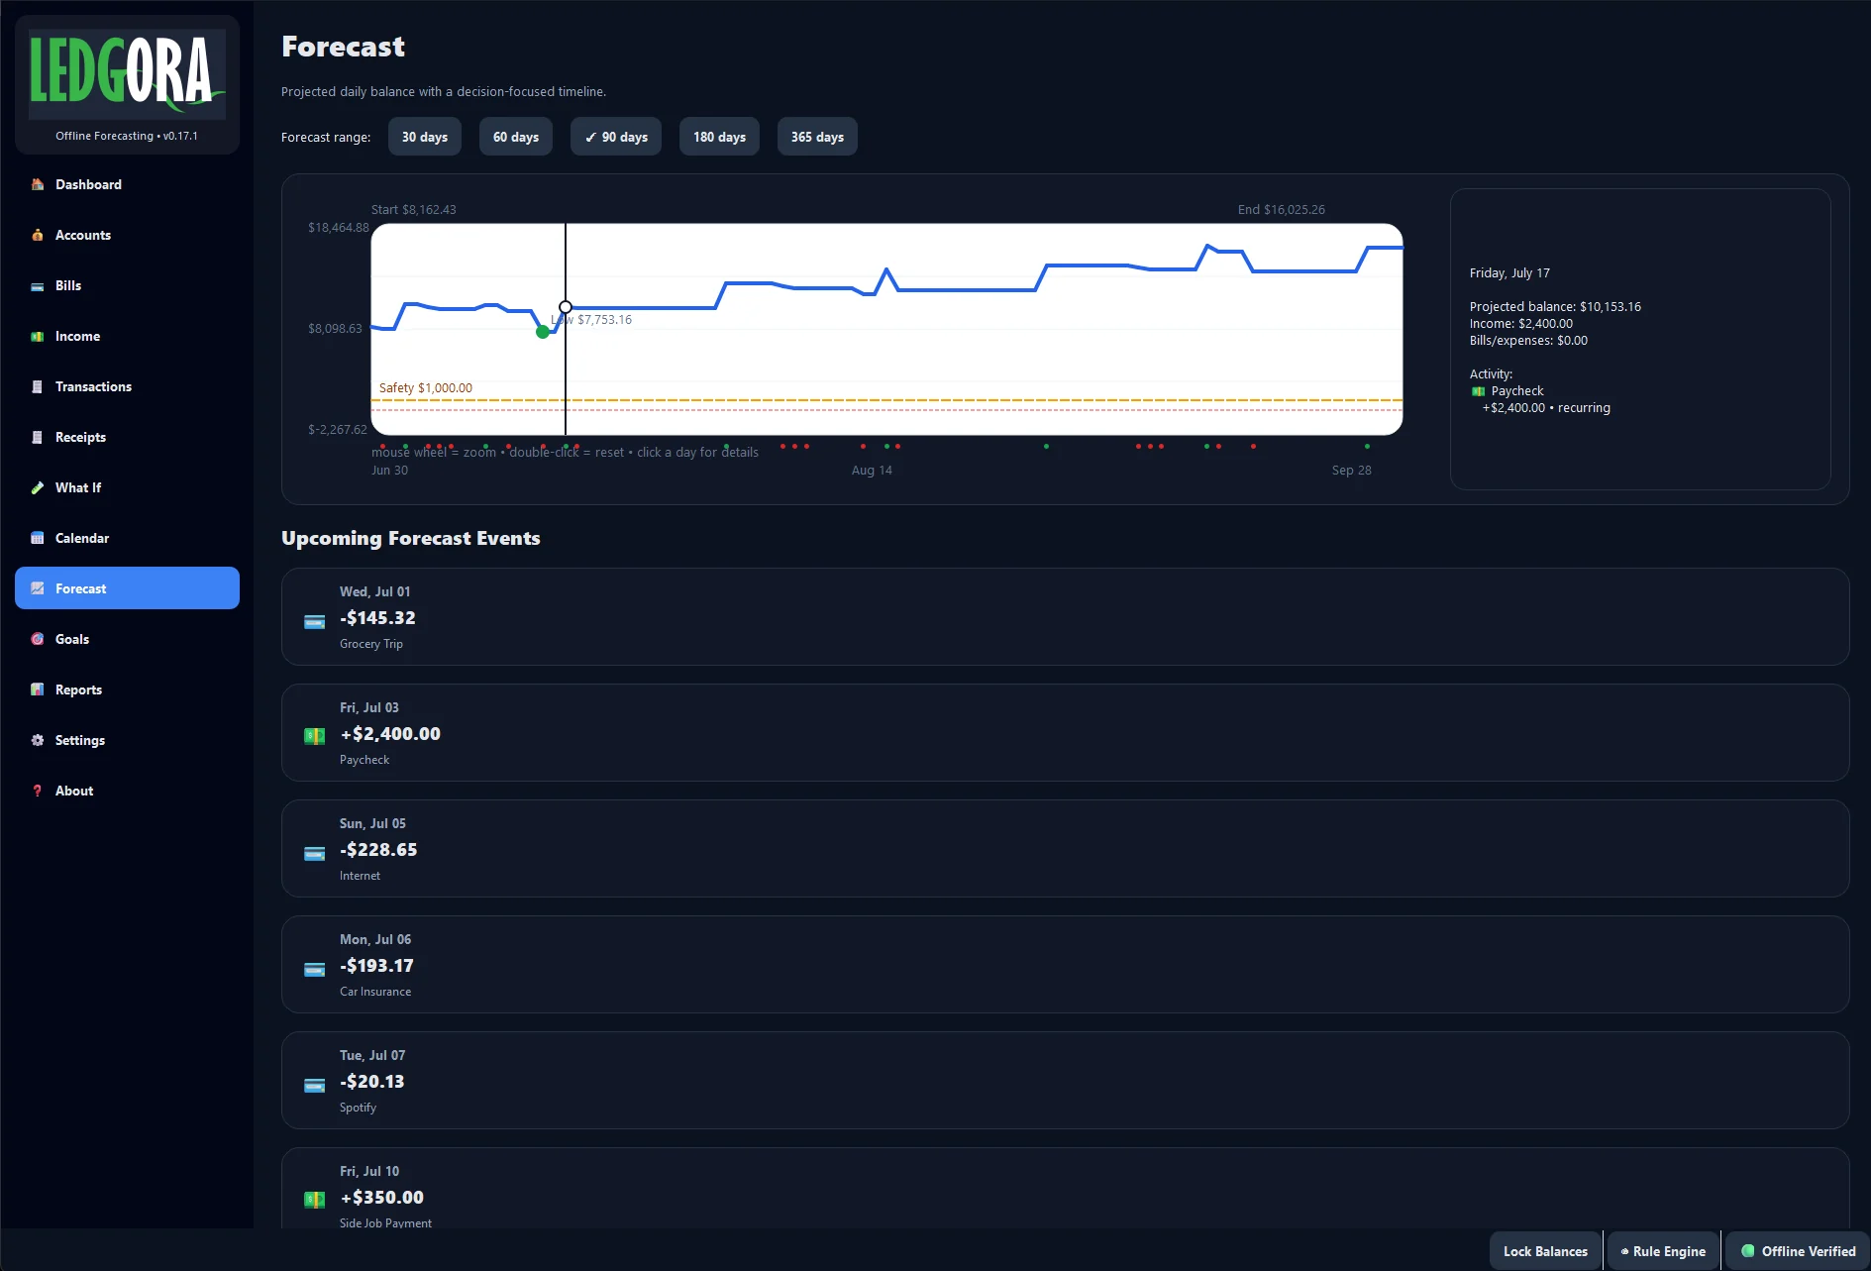Viewport: 1871px width, 1271px height.
Task: Click the card icon beside Spotify
Action: [314, 1085]
